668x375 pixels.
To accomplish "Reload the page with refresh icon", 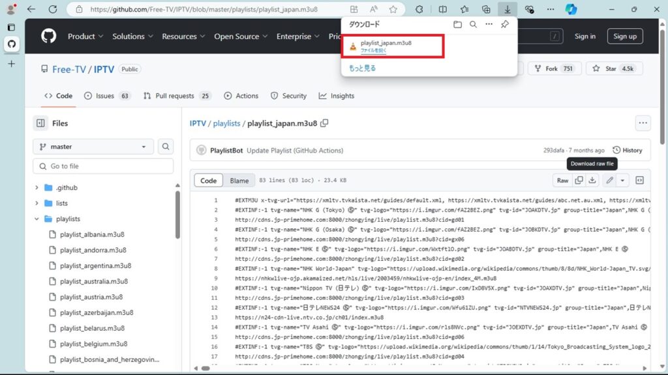I will (52, 9).
